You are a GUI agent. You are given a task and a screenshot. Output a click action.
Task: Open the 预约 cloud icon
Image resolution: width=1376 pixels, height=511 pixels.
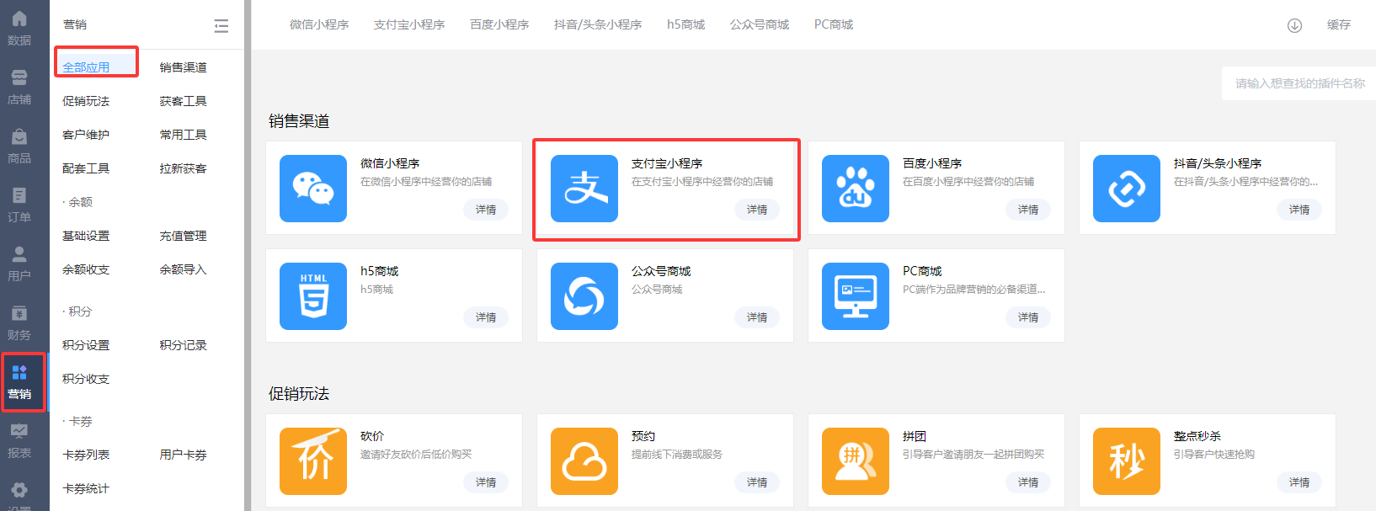coord(584,461)
